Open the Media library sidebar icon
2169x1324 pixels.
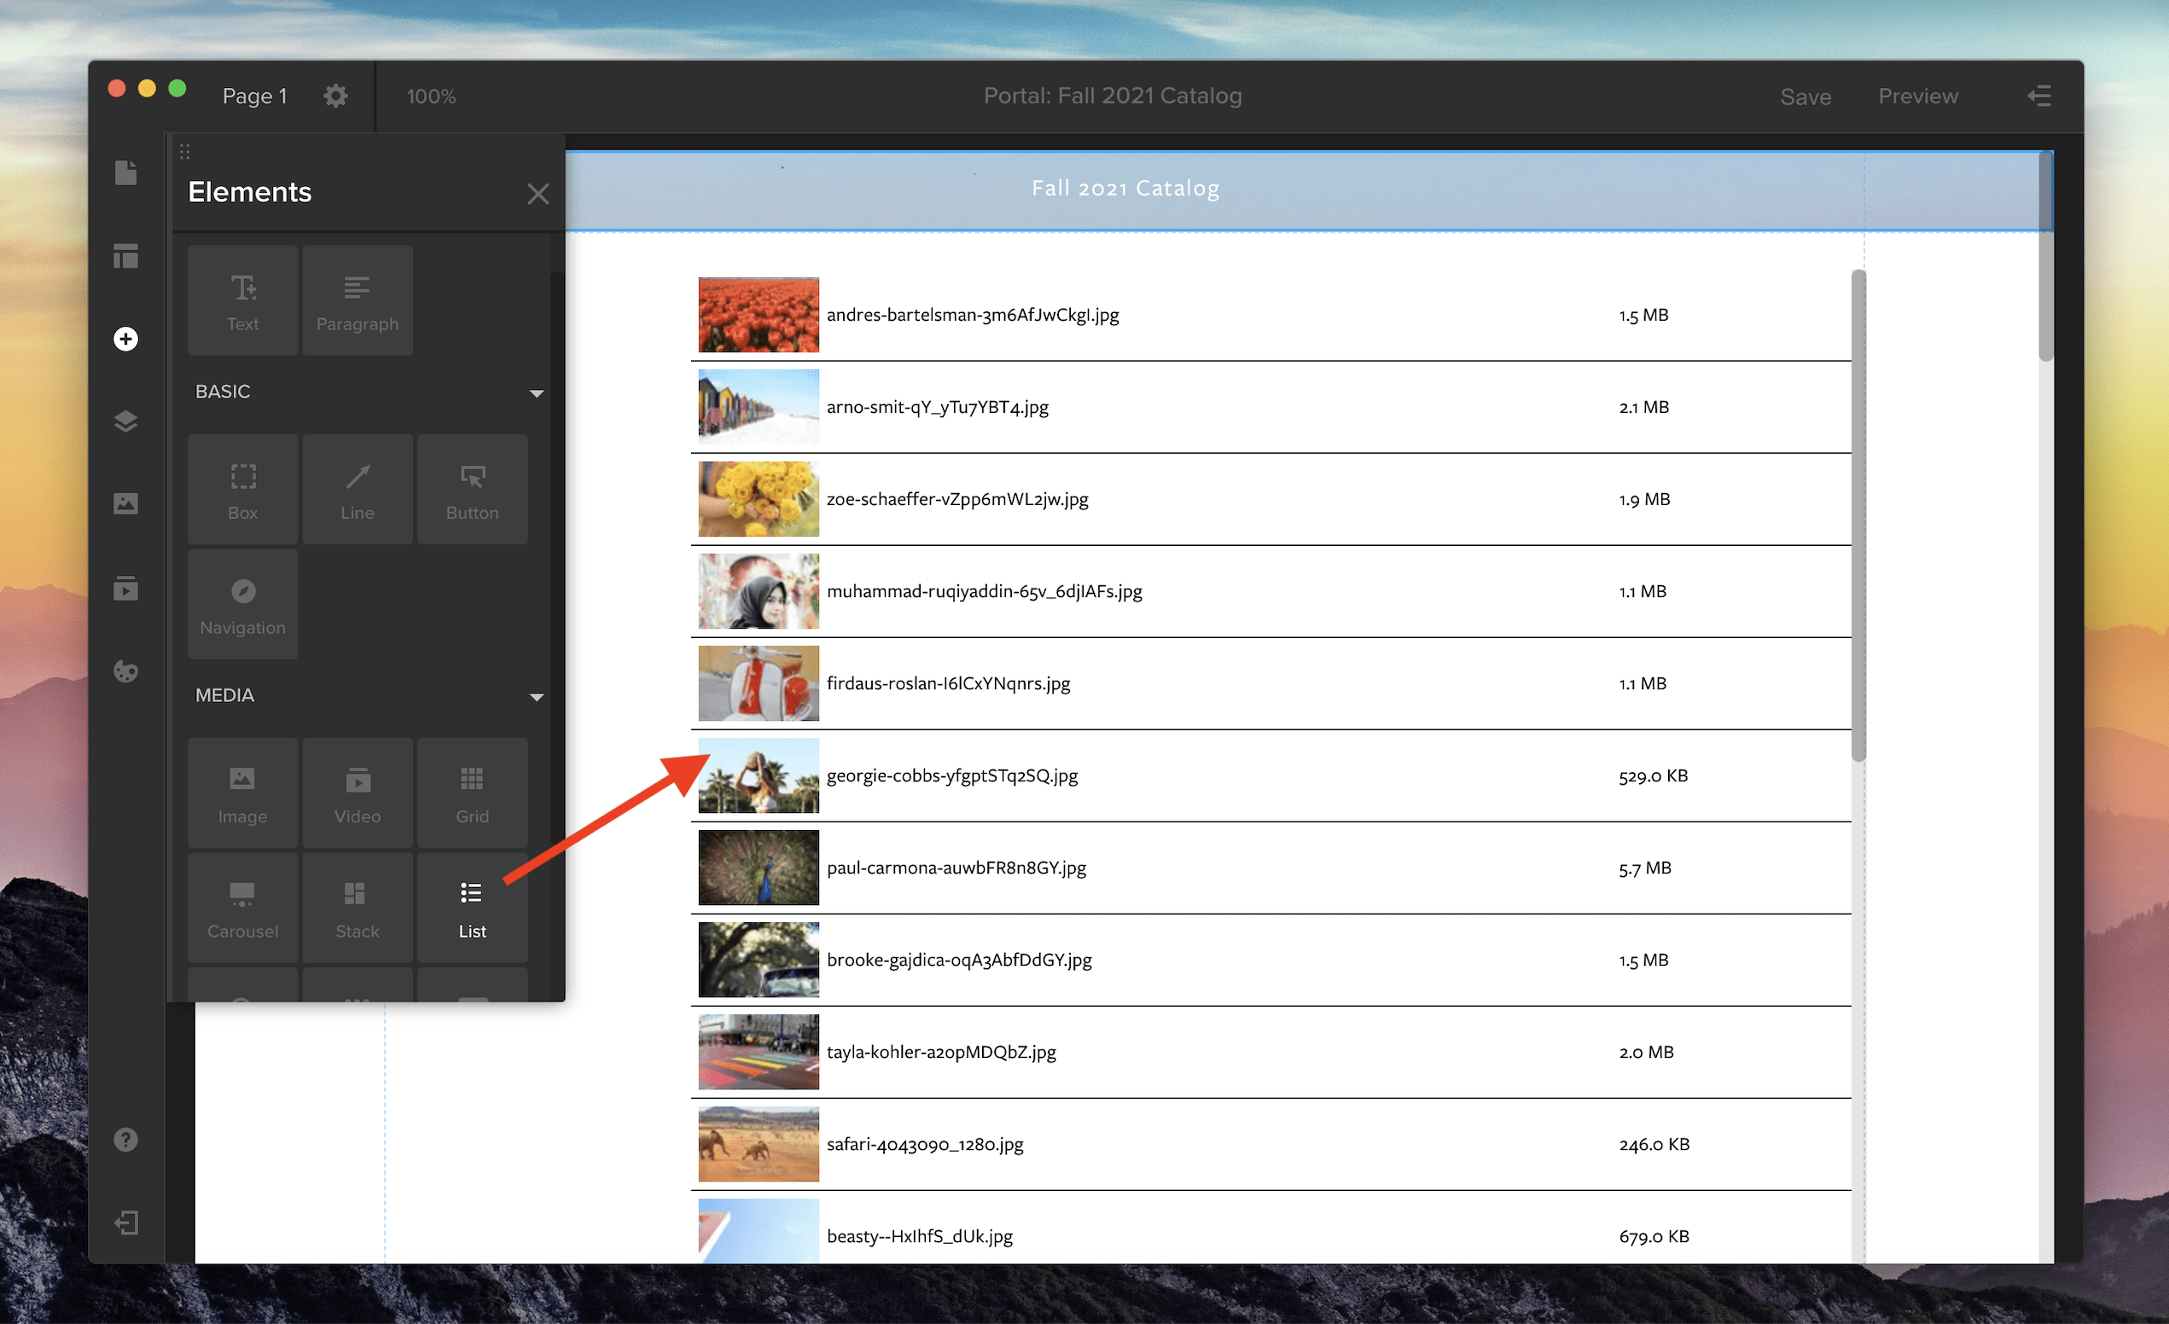(x=126, y=502)
